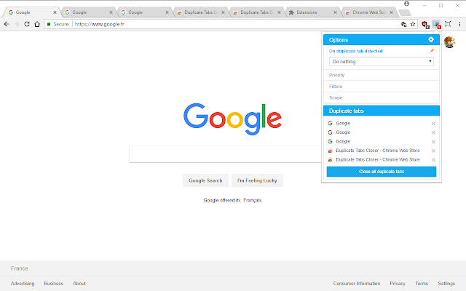Reload the current page

coord(27,24)
